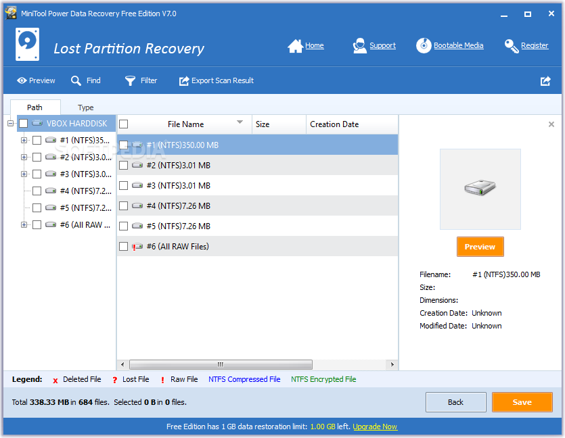Screen dimensions: 565x438
Task: Click drive icon in #2 (NTFS)3.01 MB row
Action: coord(137,165)
